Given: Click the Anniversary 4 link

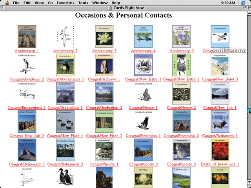Looking at the screenshot, I should [x=143, y=51].
